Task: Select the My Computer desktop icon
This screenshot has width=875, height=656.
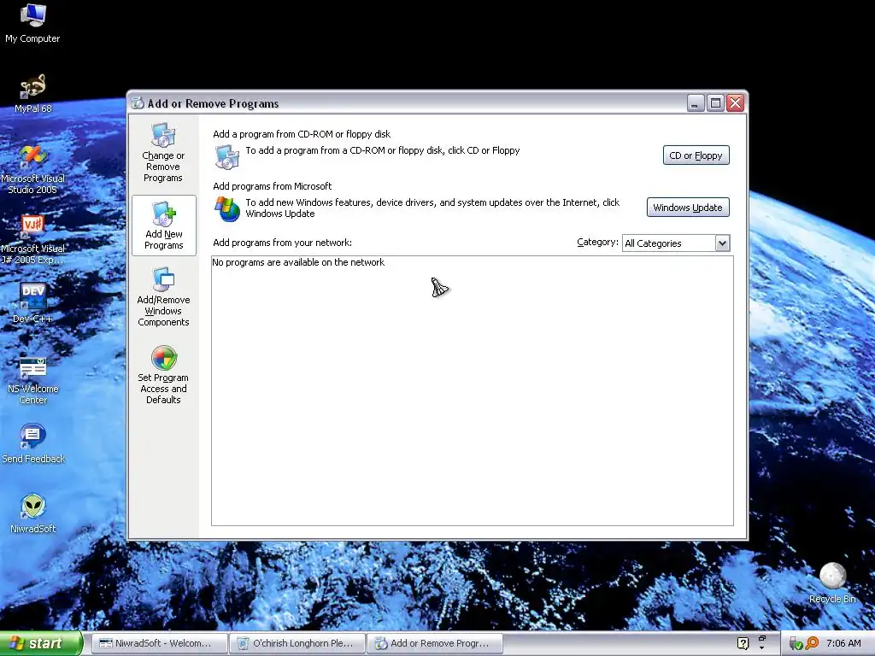Action: click(x=32, y=23)
